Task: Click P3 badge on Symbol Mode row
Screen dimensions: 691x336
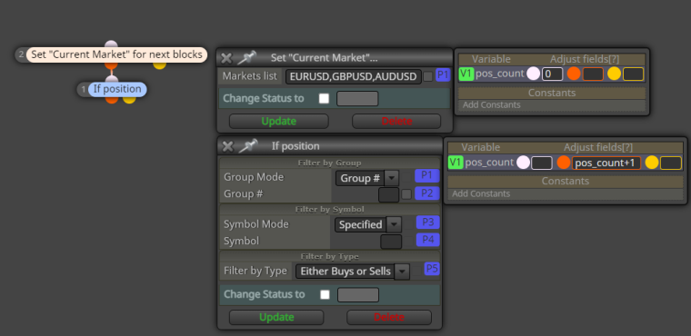Action: [x=428, y=222]
